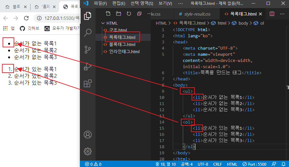
Task: Split the editor to the right
Action: point(272,14)
